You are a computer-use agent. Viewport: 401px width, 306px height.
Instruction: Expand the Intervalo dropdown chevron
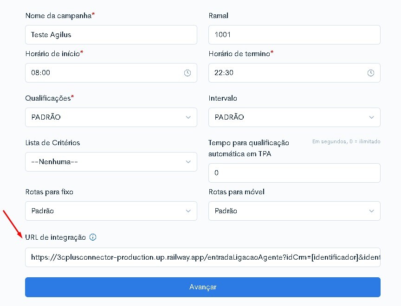coord(372,117)
